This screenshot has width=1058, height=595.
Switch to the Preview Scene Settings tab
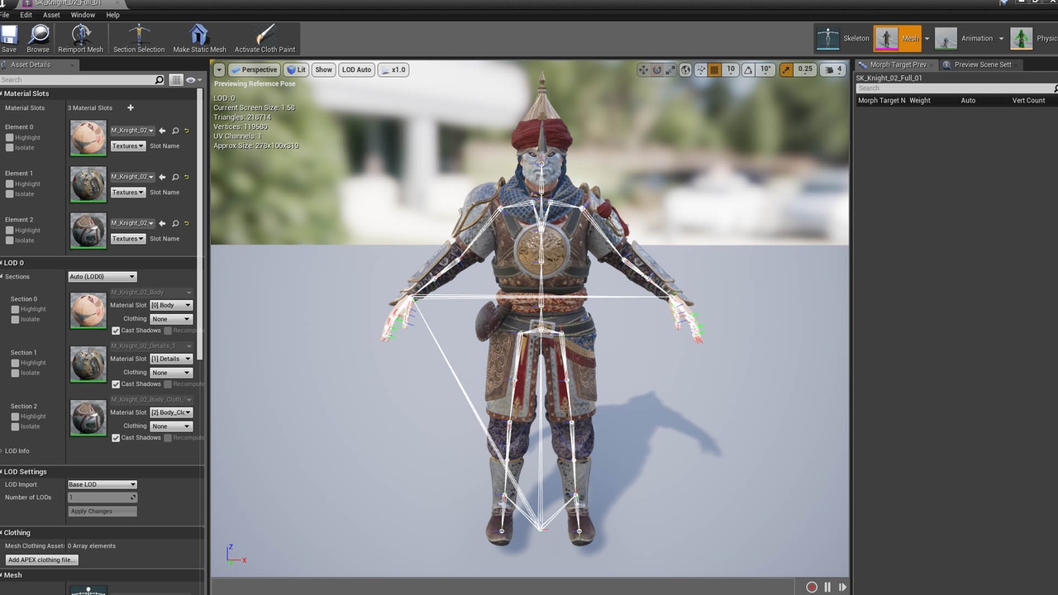point(982,64)
